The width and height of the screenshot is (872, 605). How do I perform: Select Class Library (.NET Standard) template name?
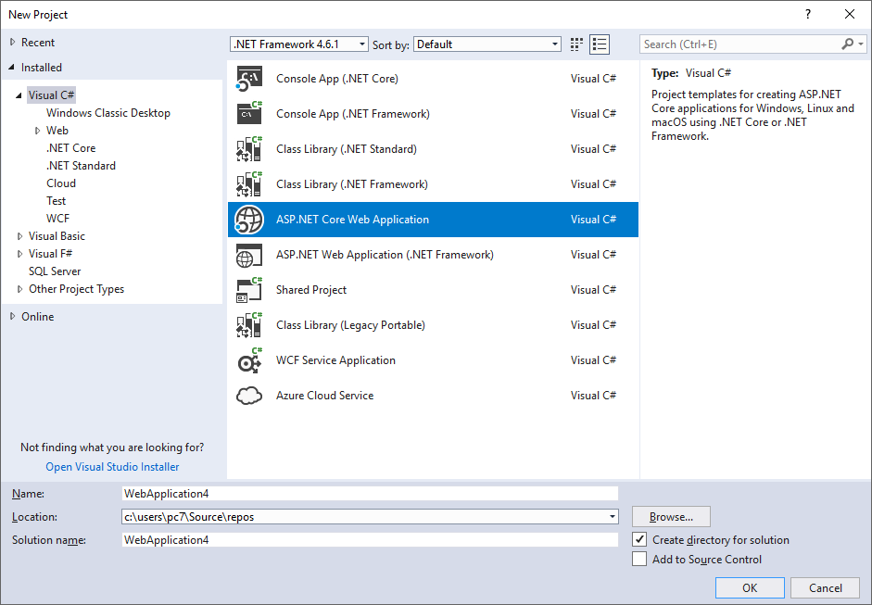click(x=346, y=149)
